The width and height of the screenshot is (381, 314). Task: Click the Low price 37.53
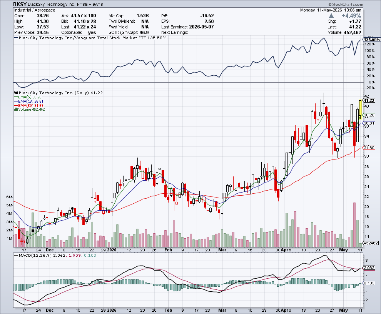[x=43, y=27]
